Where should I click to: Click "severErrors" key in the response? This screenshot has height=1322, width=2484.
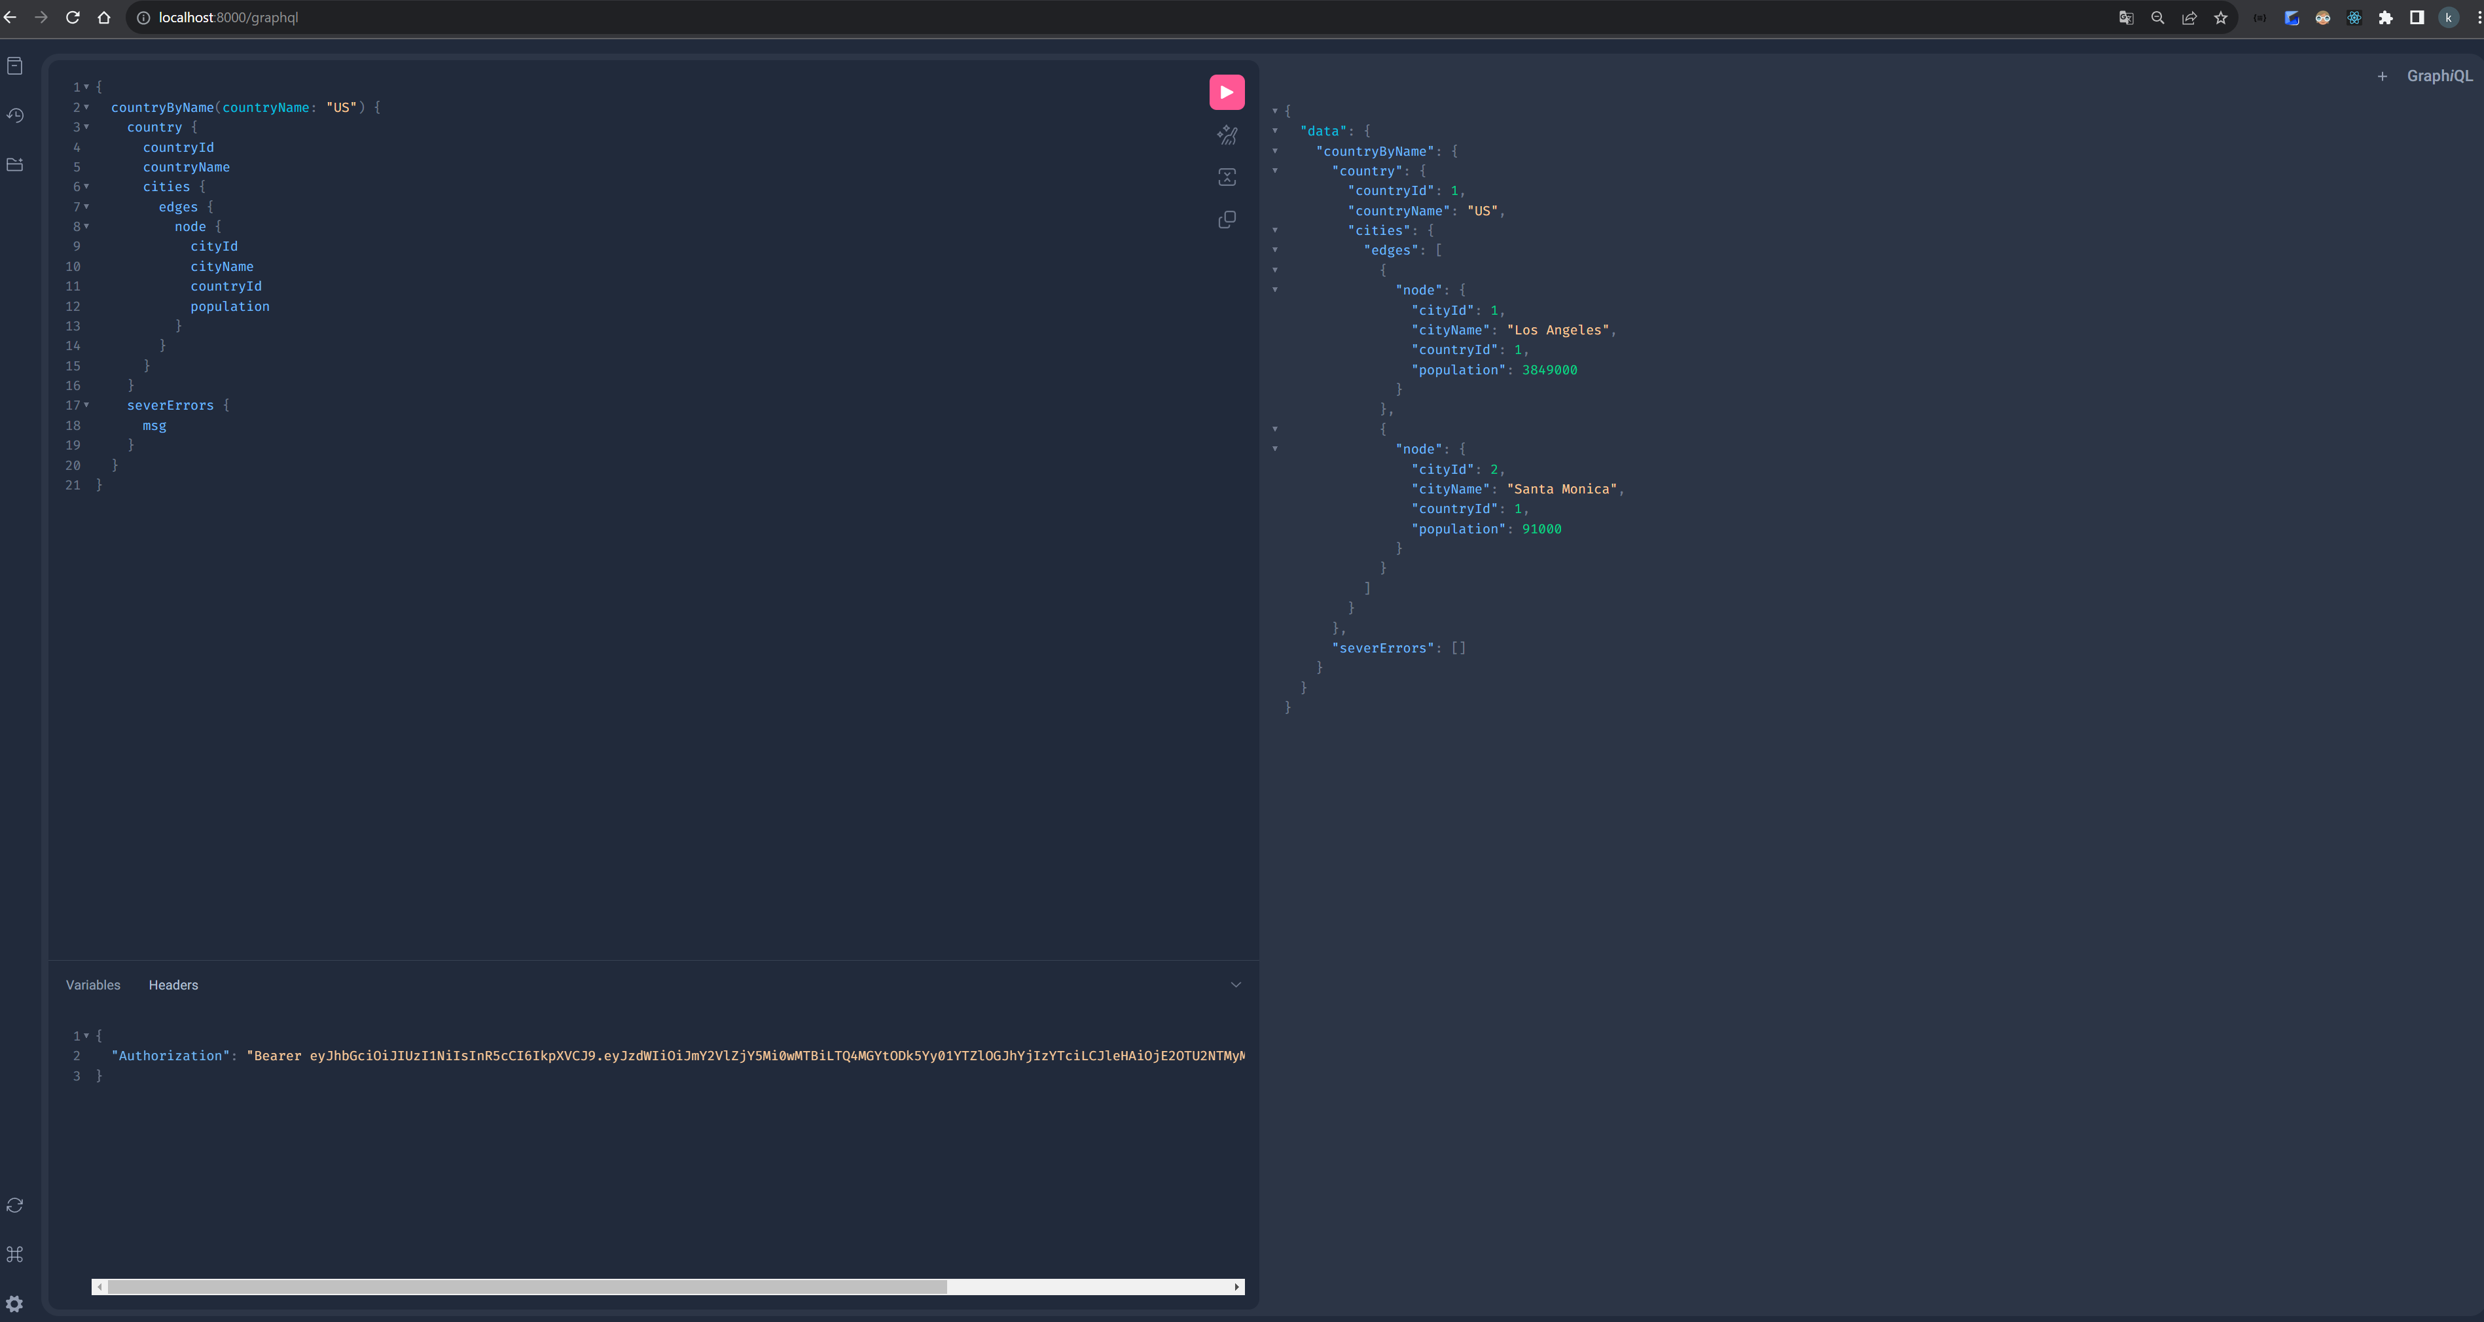click(x=1383, y=648)
